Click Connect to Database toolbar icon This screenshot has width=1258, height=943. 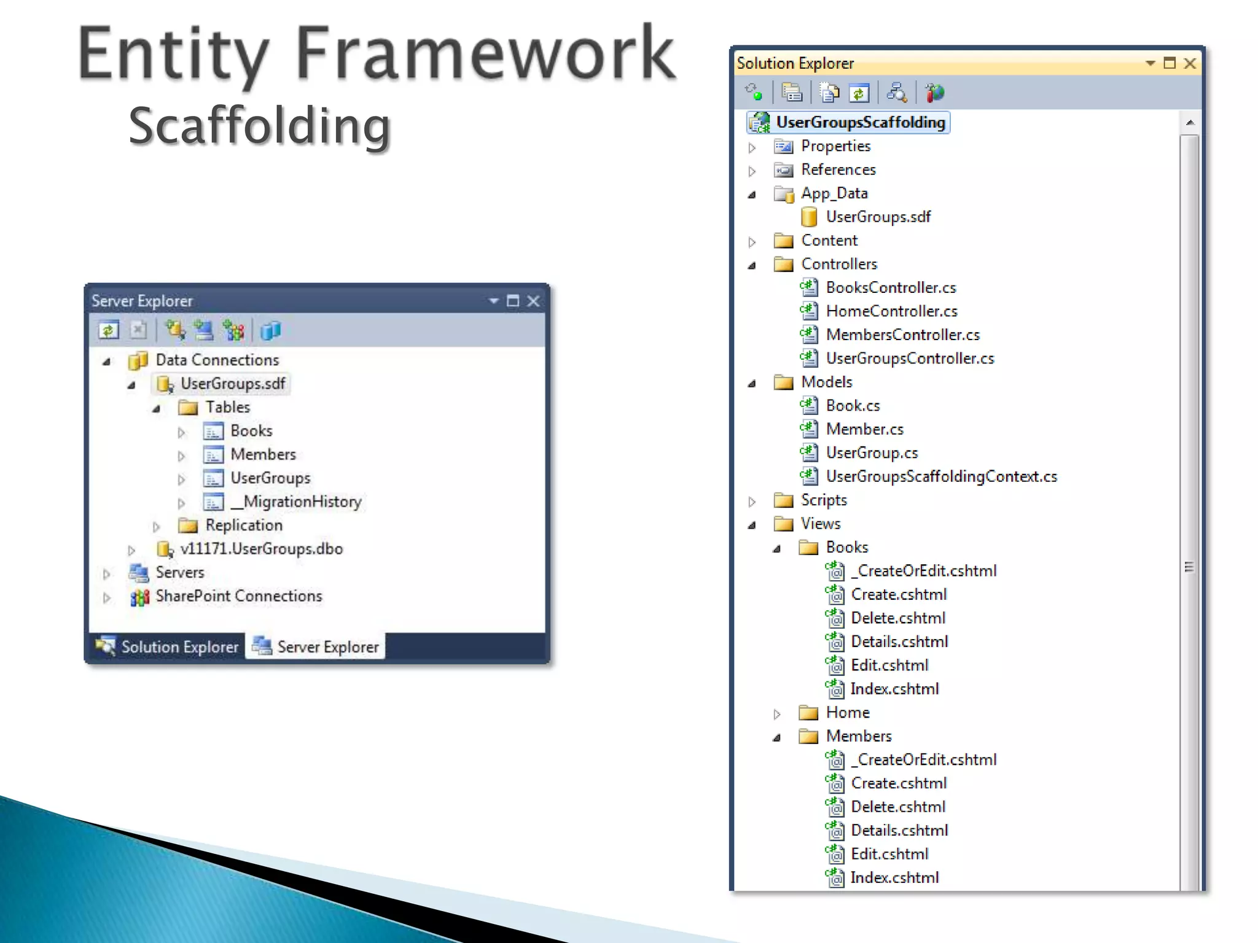tap(175, 331)
